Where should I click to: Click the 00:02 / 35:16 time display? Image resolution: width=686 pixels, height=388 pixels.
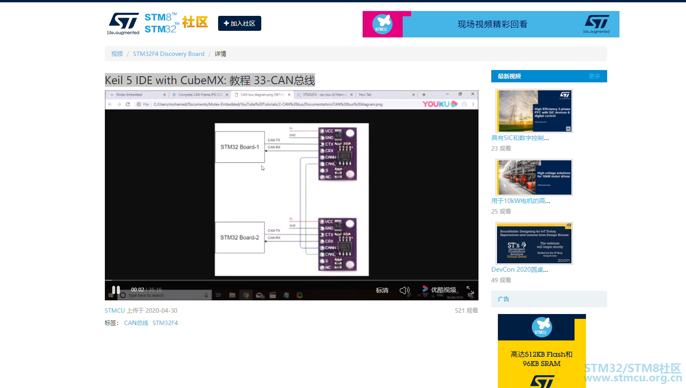pos(146,289)
